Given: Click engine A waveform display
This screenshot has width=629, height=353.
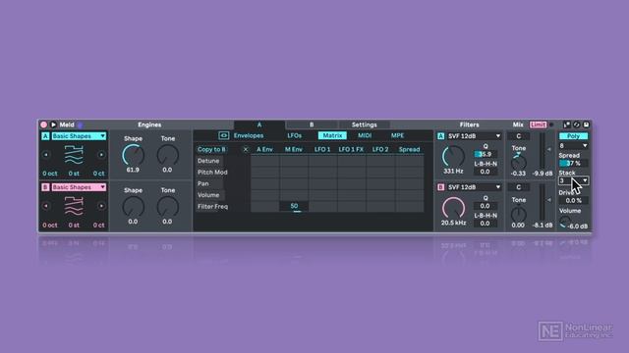Looking at the screenshot, I should click(x=74, y=155).
